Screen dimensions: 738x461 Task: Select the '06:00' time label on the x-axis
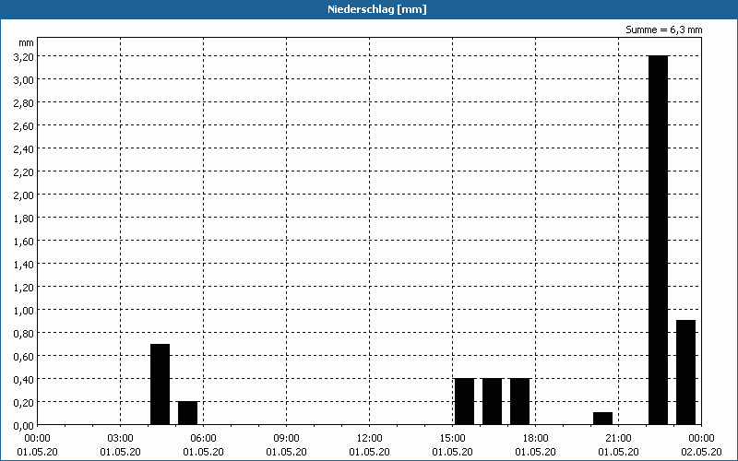[203, 439]
